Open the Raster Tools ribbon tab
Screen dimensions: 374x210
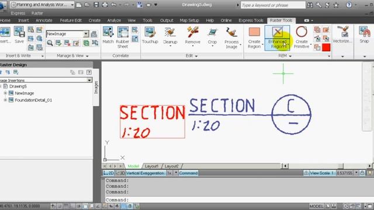tap(281, 20)
